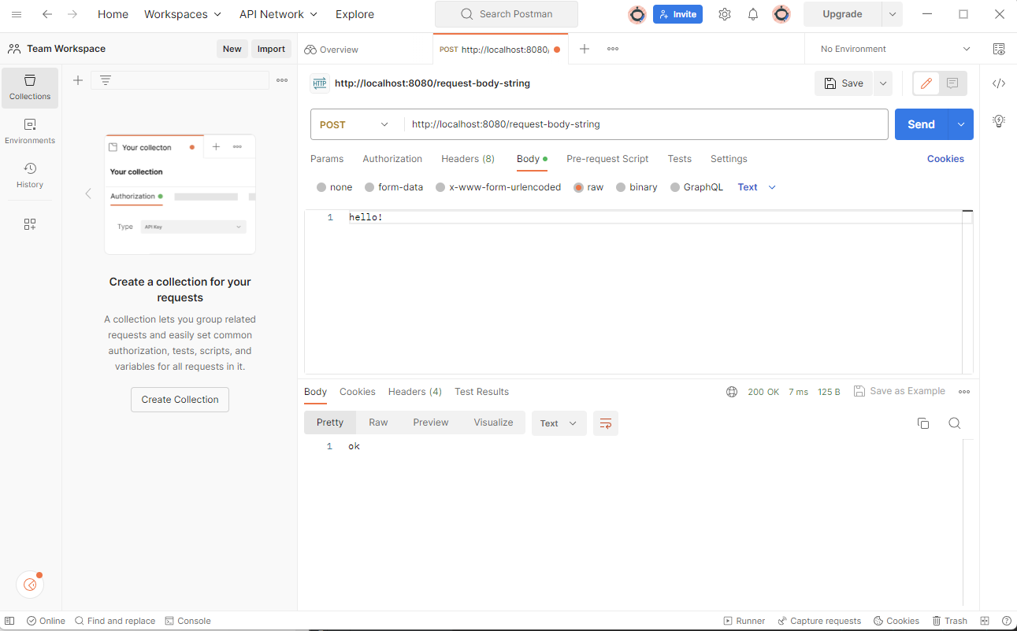This screenshot has width=1017, height=631.
Task: Open the Pre-request Script tab
Action: coord(607,159)
